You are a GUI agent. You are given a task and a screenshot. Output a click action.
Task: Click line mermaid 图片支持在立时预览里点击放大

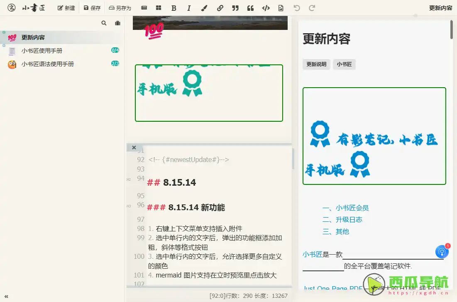[x=212, y=275]
